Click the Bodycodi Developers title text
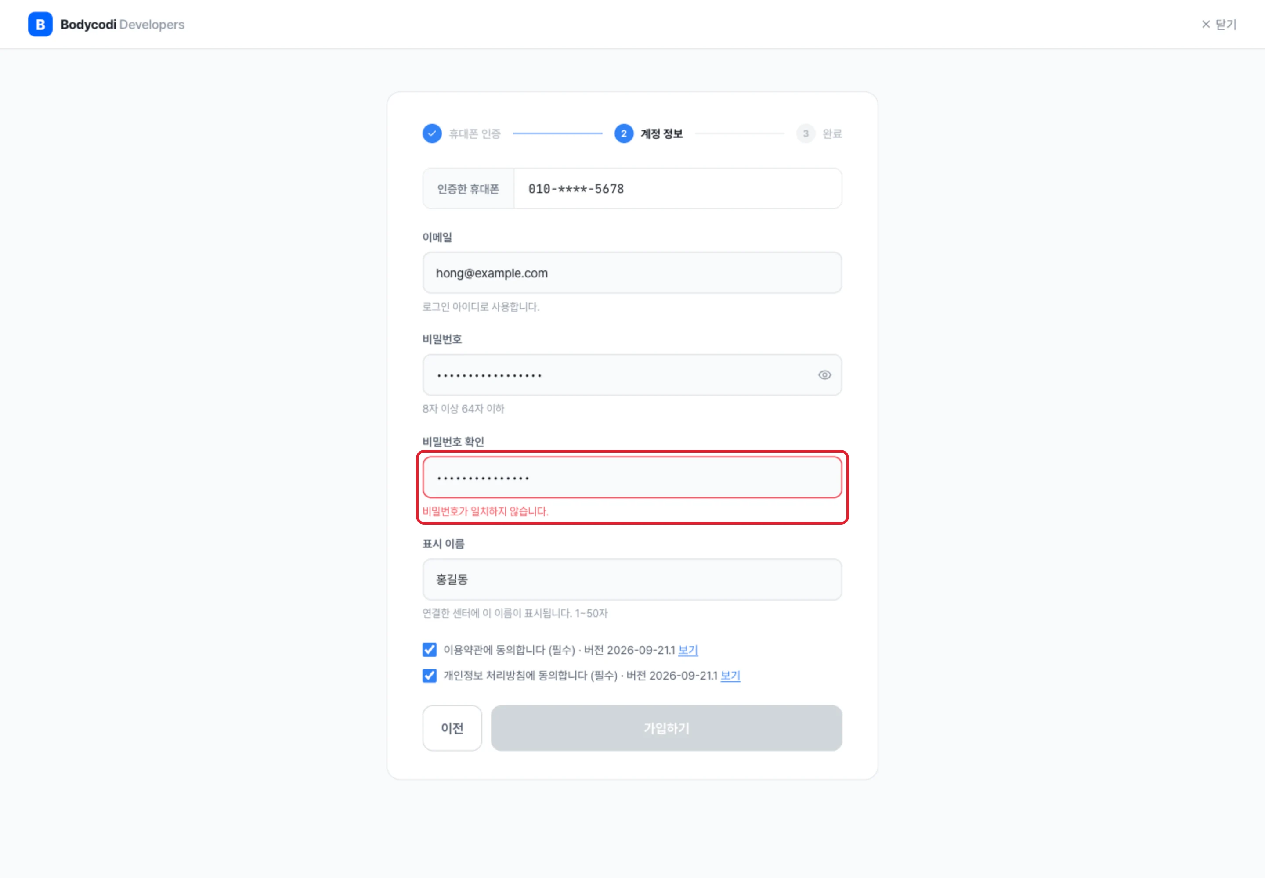This screenshot has height=878, width=1265. [122, 25]
